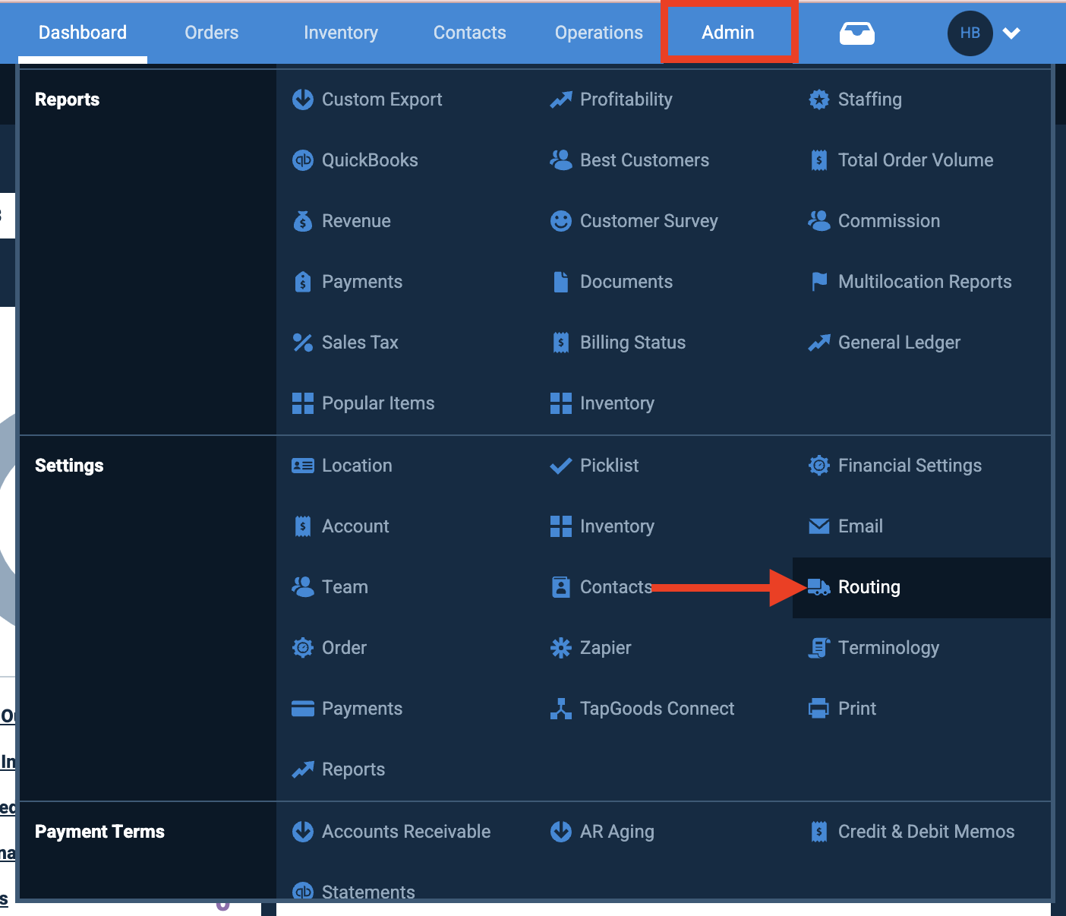Open the Orders menu
Viewport: 1066px width, 916px height.
point(212,33)
